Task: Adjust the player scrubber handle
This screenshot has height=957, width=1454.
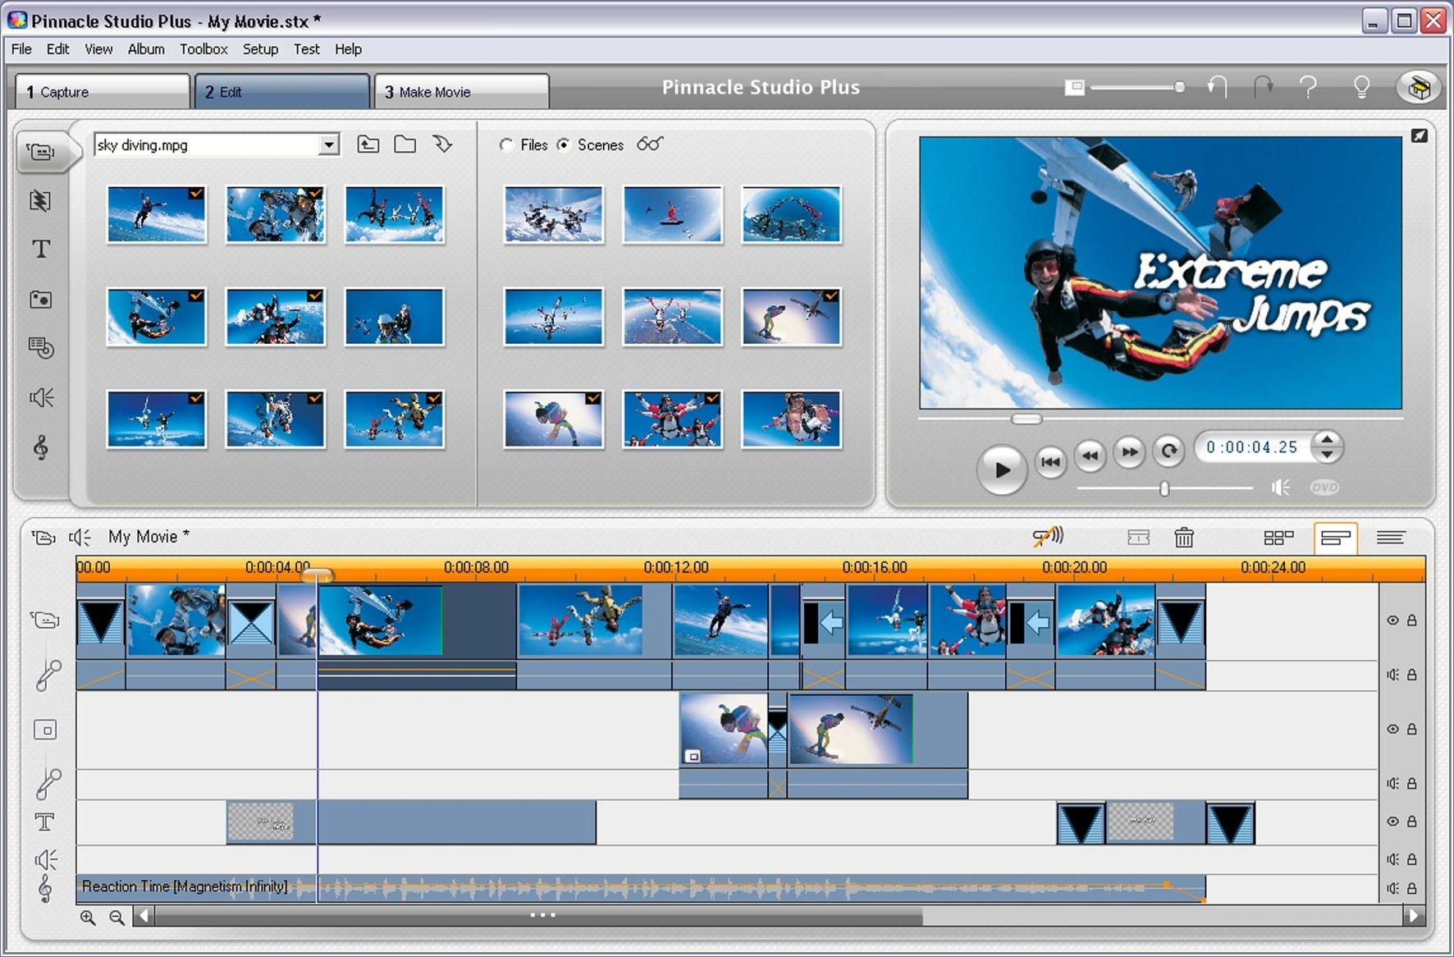Action: click(1026, 419)
